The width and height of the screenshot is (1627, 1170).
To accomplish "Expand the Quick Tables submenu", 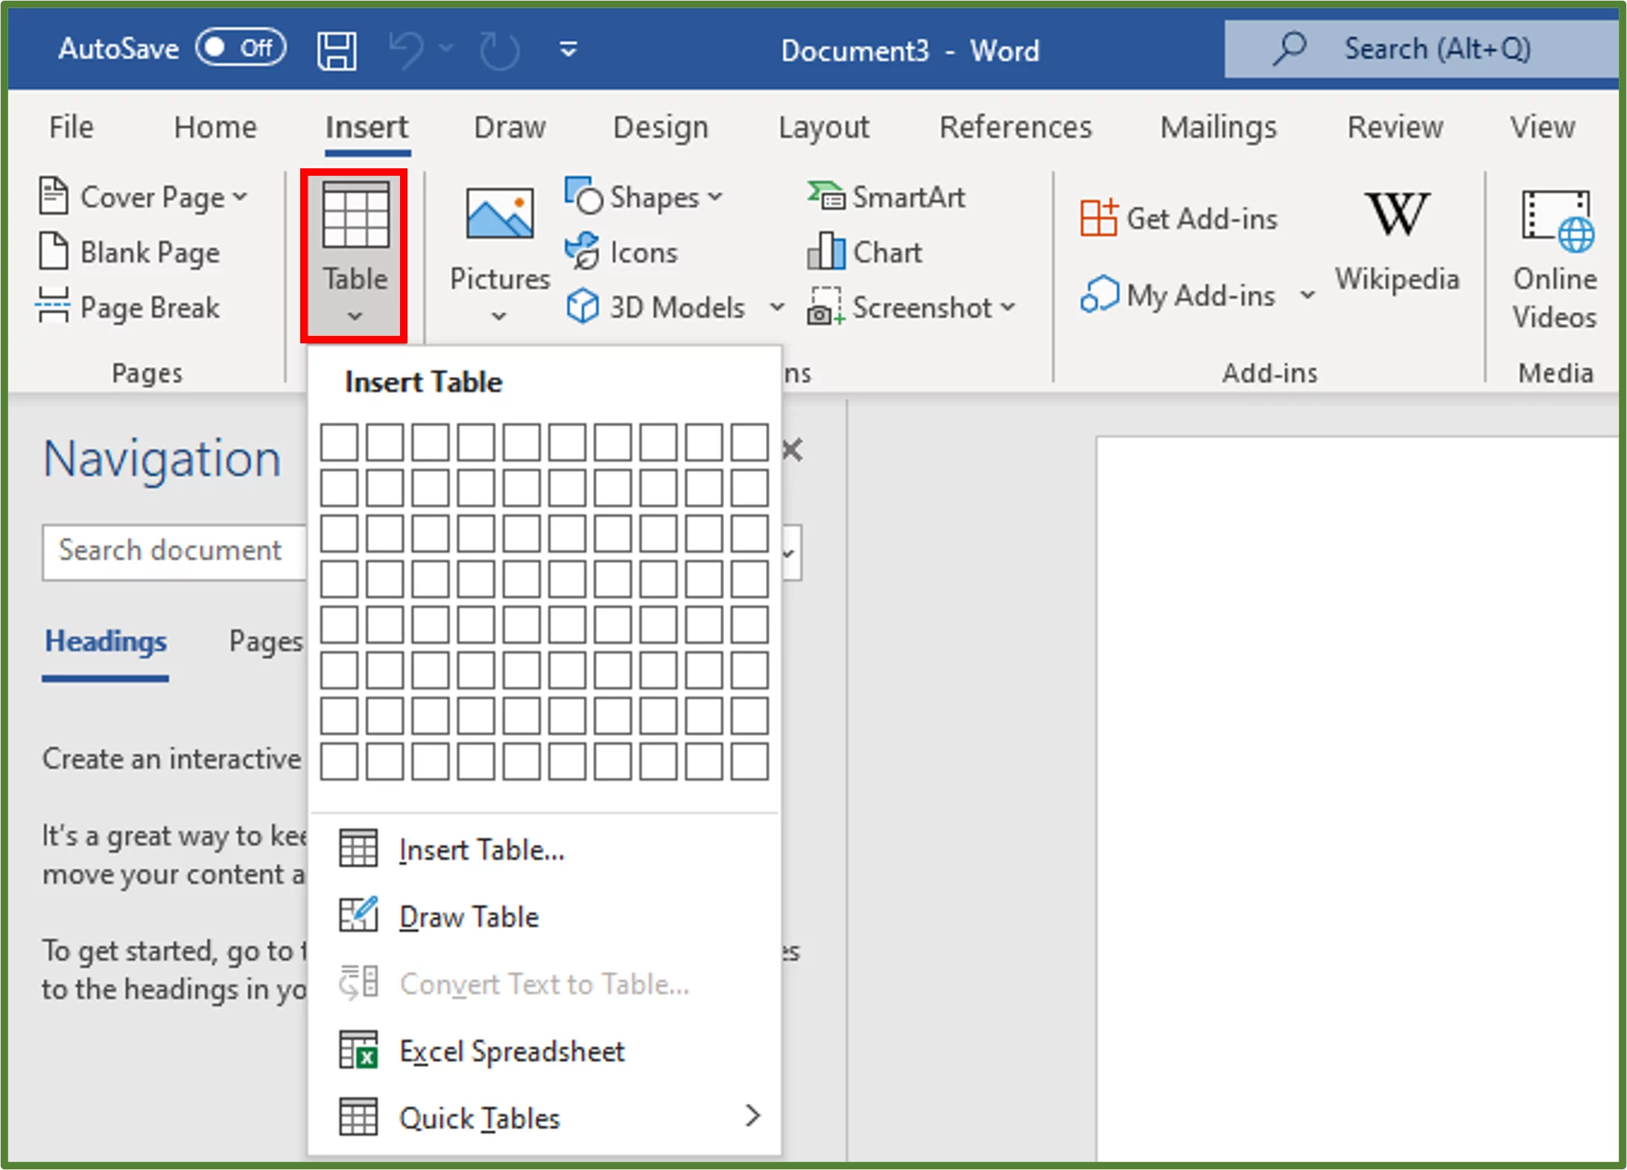I will (480, 1116).
